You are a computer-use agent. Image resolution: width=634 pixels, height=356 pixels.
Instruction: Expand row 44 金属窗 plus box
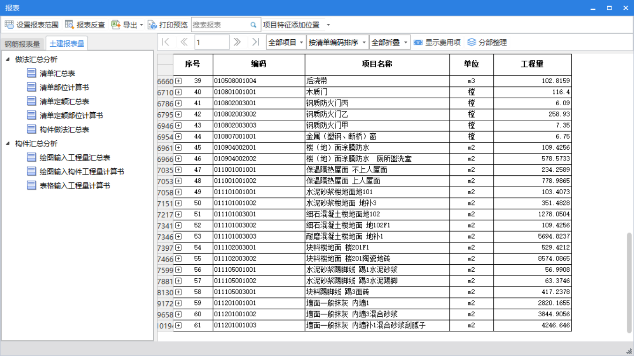(x=179, y=137)
